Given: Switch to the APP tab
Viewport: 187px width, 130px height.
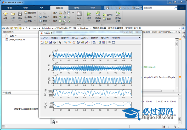Looking at the screenshot, I should [42, 8].
